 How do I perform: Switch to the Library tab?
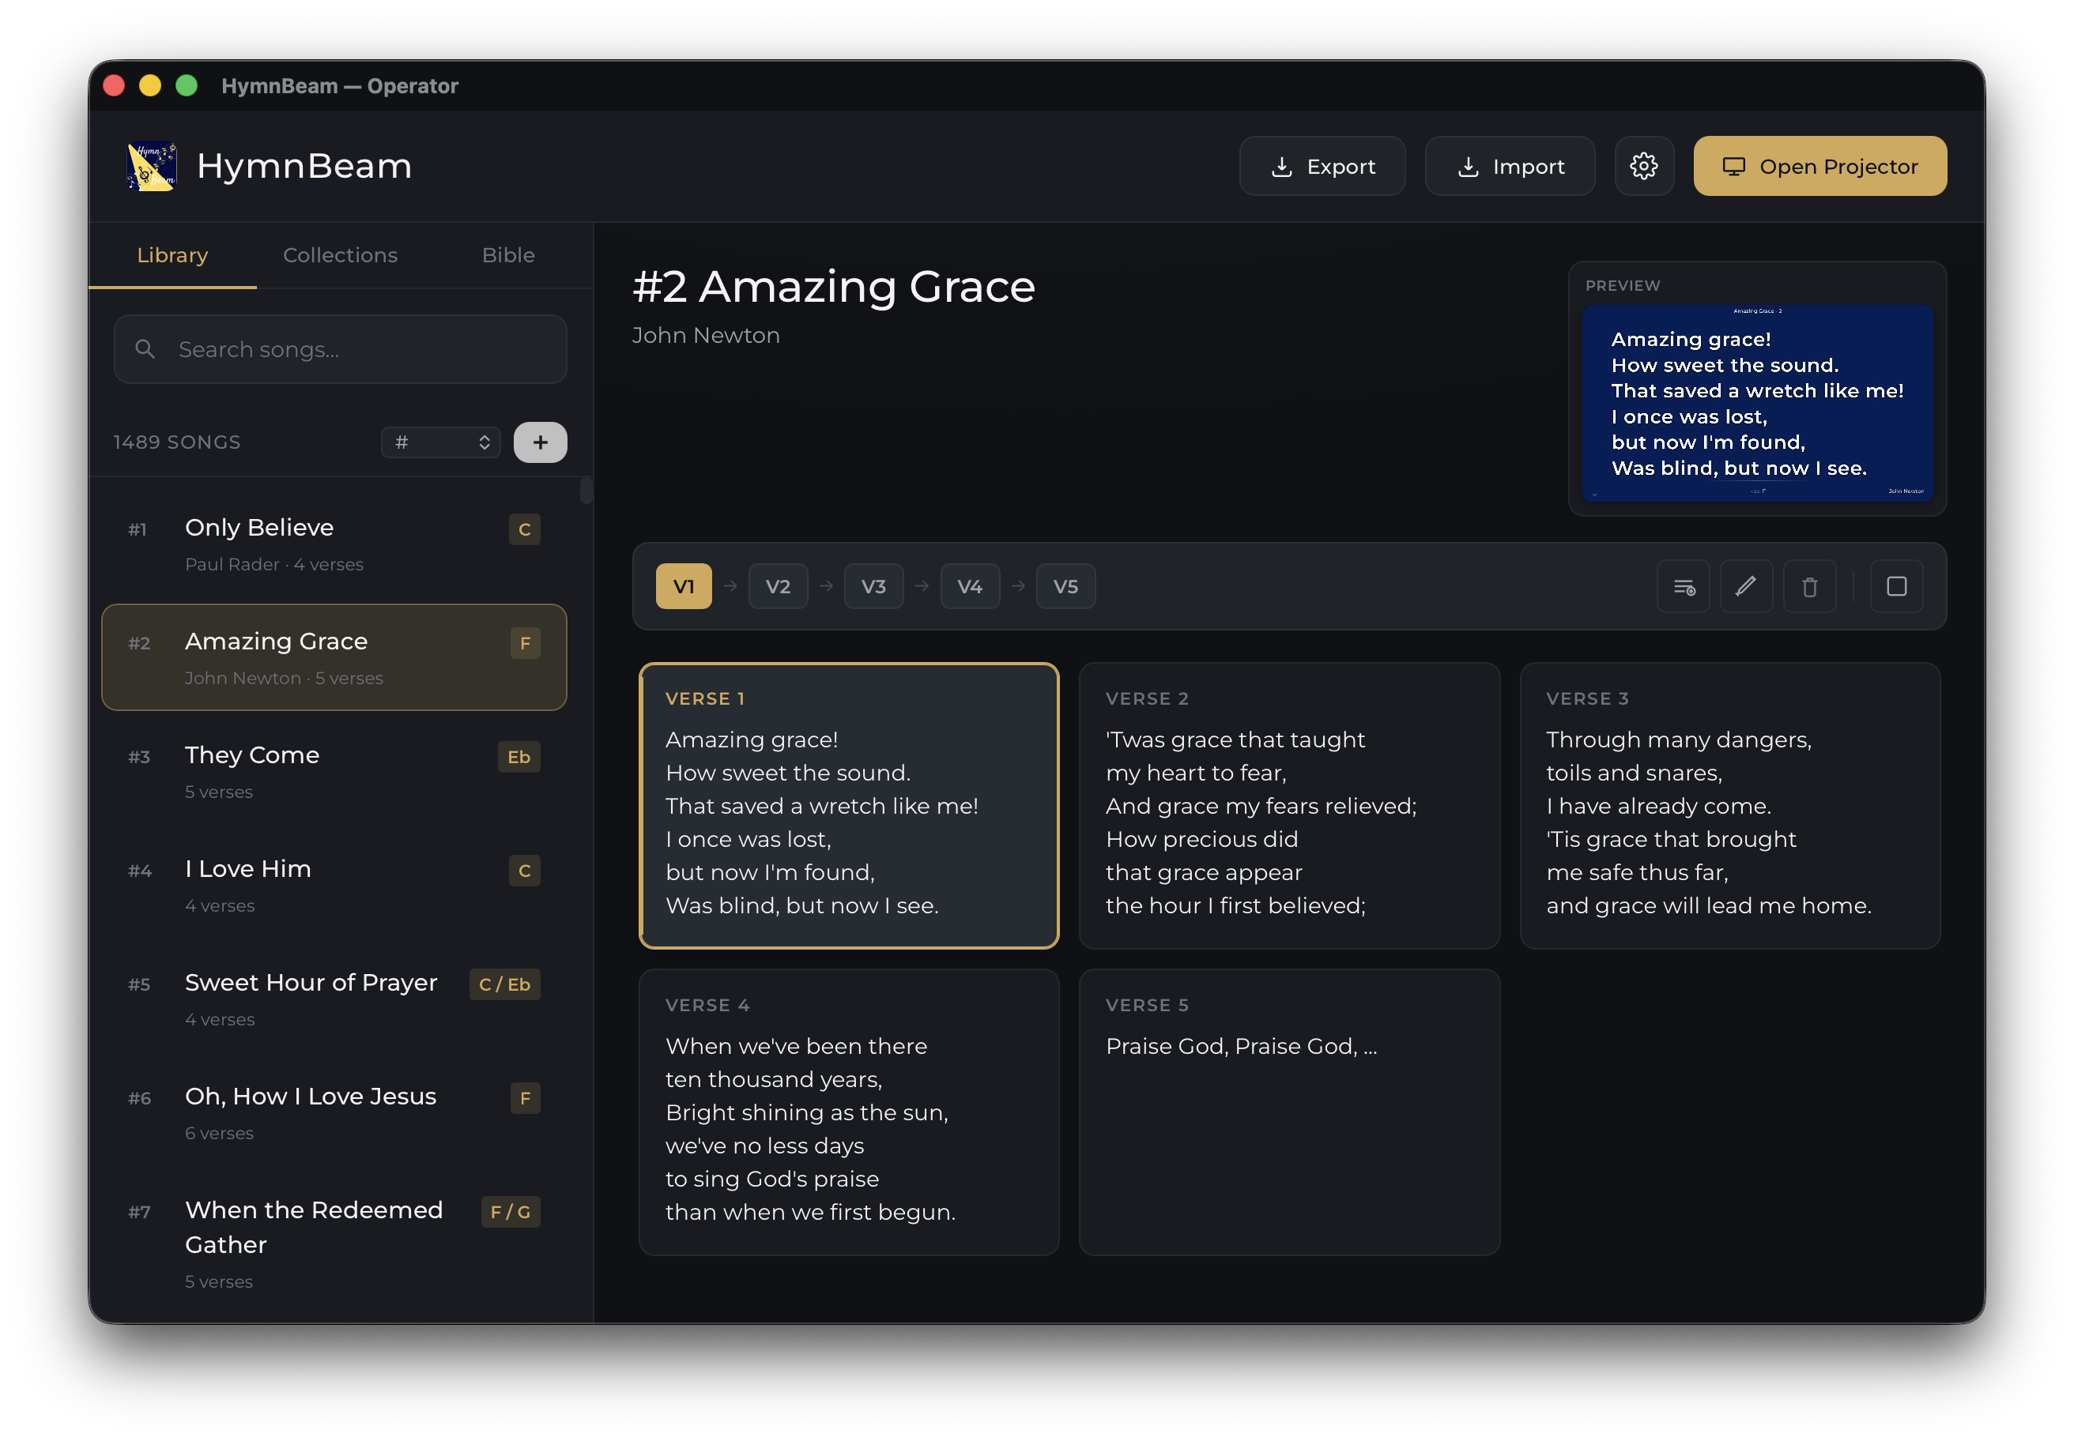172,255
